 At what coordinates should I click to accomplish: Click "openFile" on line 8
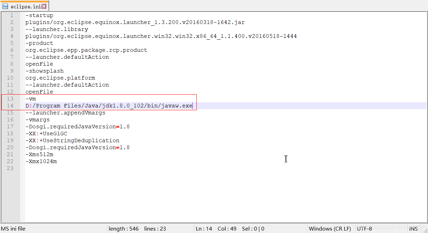[39, 64]
